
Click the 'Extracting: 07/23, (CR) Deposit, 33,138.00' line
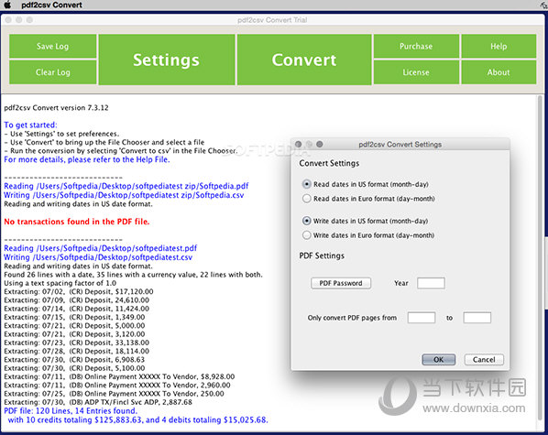click(x=77, y=343)
